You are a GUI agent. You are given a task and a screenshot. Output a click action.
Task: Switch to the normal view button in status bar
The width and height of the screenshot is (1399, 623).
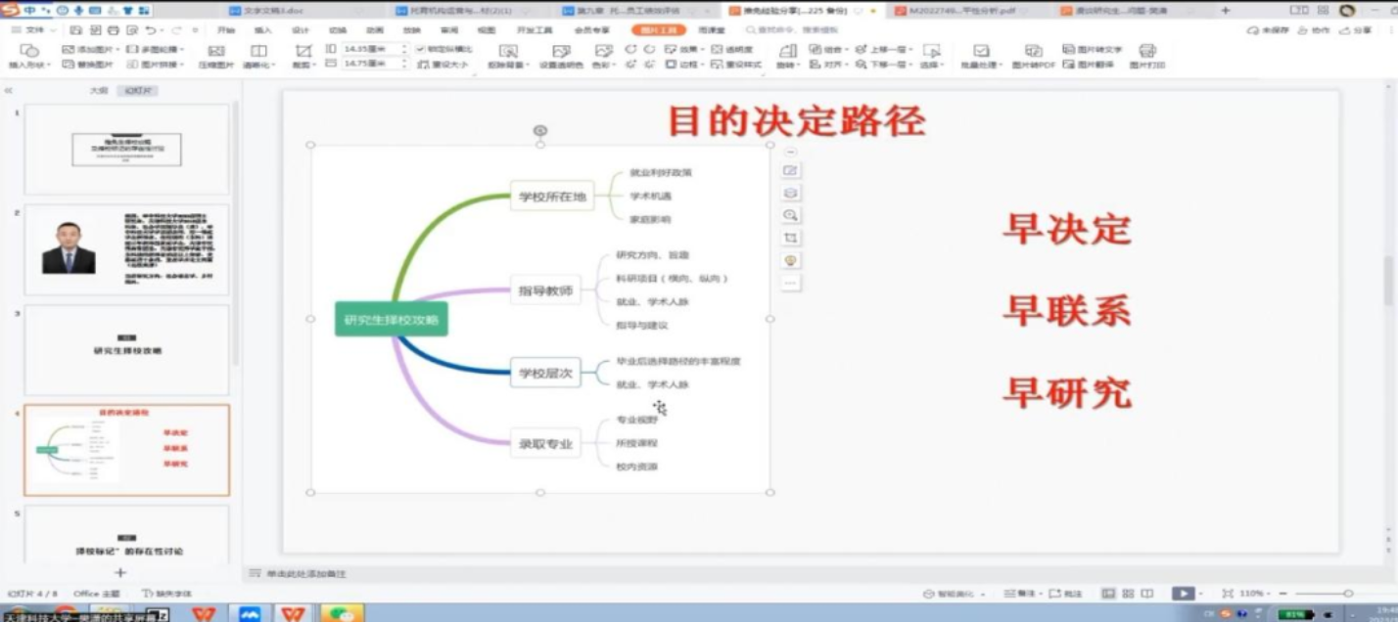[x=1108, y=594]
